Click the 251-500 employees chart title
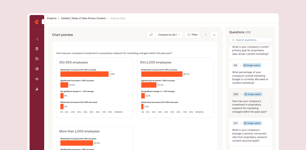 [x=73, y=63]
